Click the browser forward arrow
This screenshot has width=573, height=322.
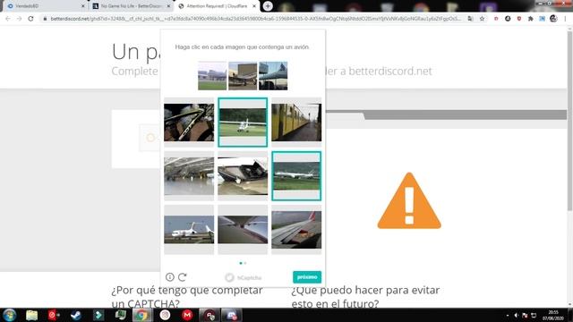pyautogui.click(x=19, y=19)
